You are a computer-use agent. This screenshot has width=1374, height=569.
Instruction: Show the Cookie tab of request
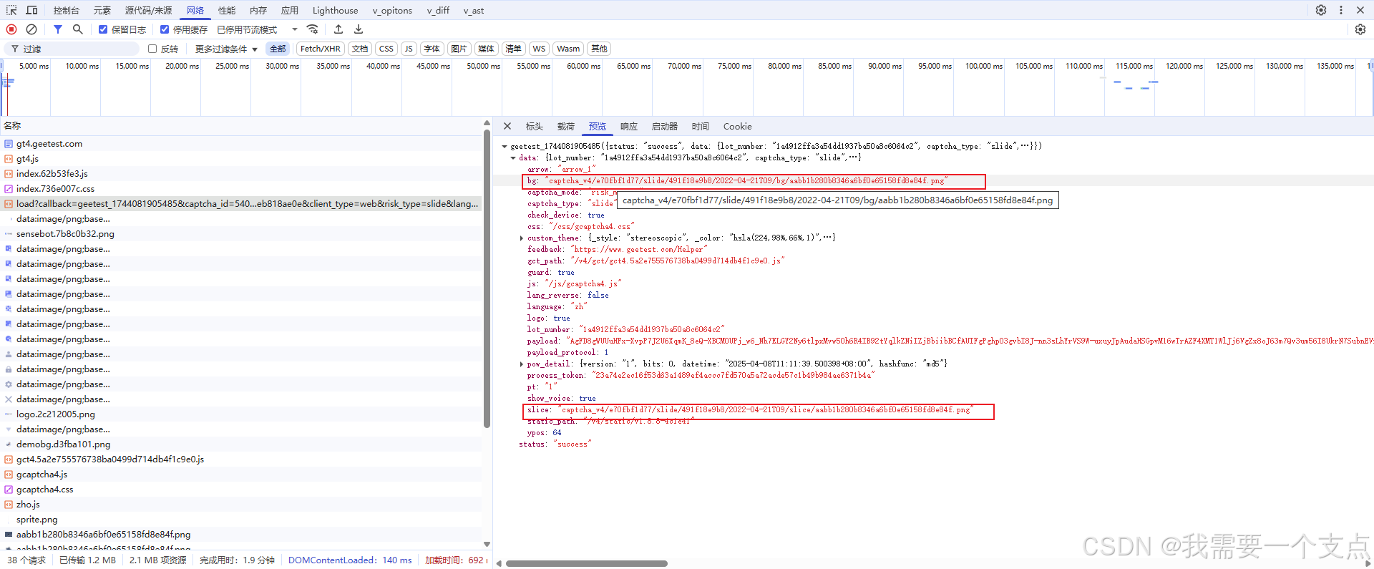pyautogui.click(x=737, y=126)
